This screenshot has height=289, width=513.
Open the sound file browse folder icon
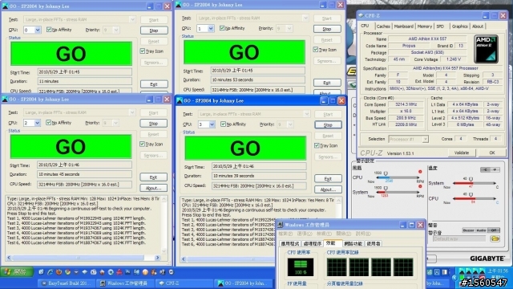(495, 238)
